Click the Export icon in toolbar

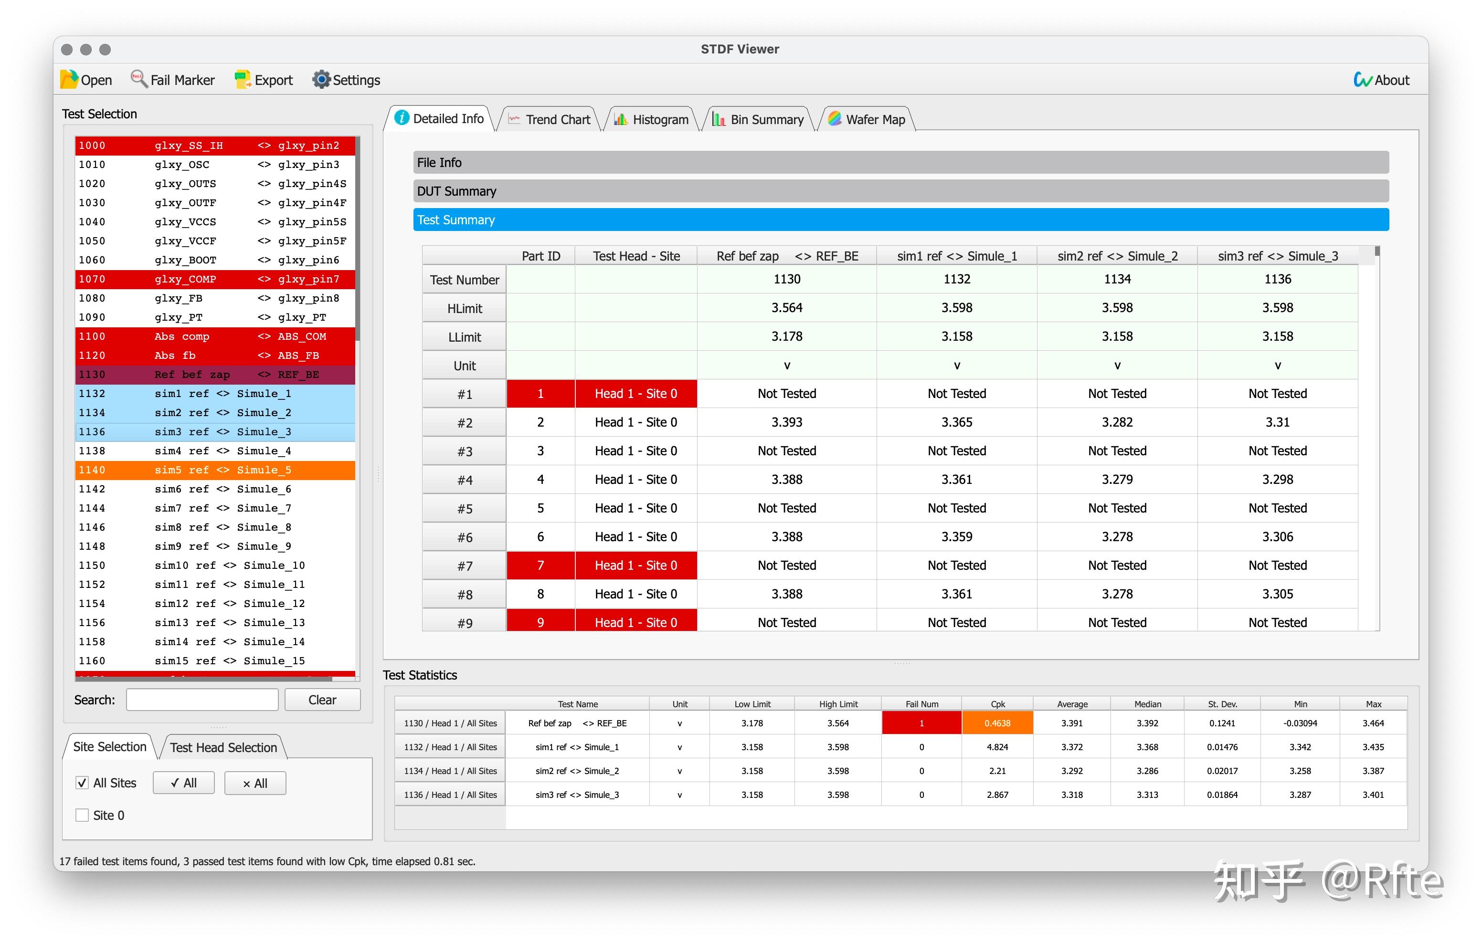[243, 79]
